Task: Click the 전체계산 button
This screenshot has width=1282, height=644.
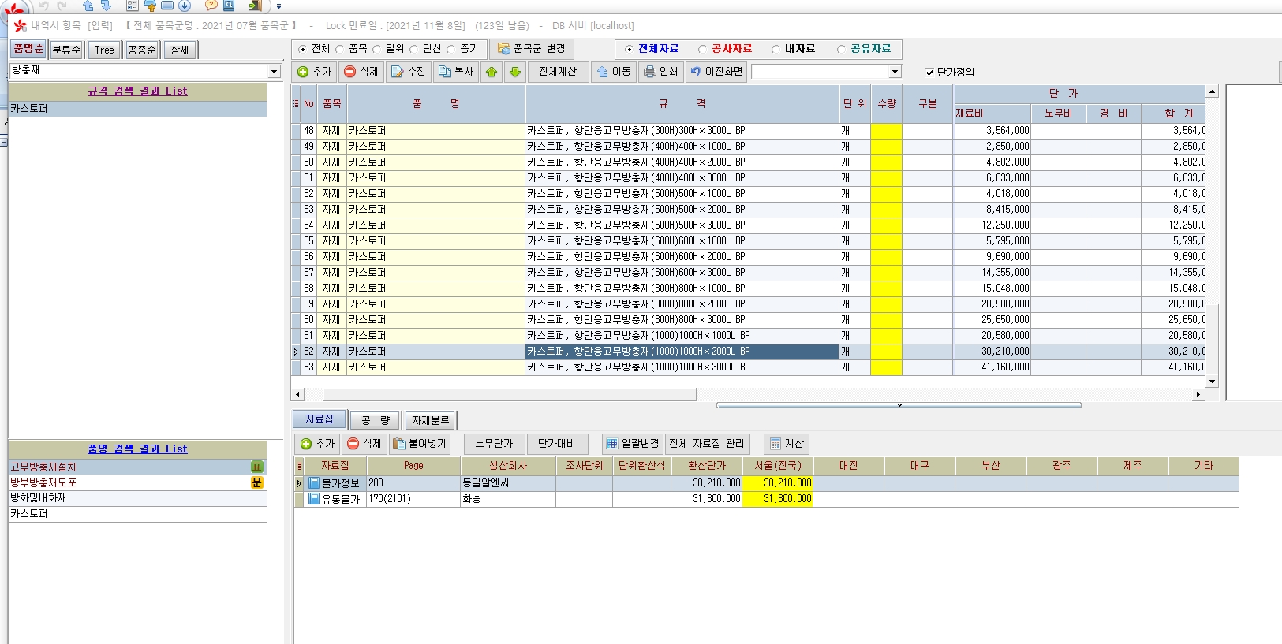Action: 558,72
